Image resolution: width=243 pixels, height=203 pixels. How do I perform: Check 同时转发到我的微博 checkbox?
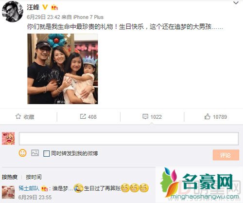pos(46,153)
